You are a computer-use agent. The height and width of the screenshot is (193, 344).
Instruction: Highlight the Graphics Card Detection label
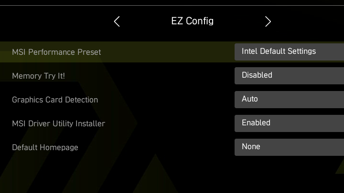(x=55, y=100)
